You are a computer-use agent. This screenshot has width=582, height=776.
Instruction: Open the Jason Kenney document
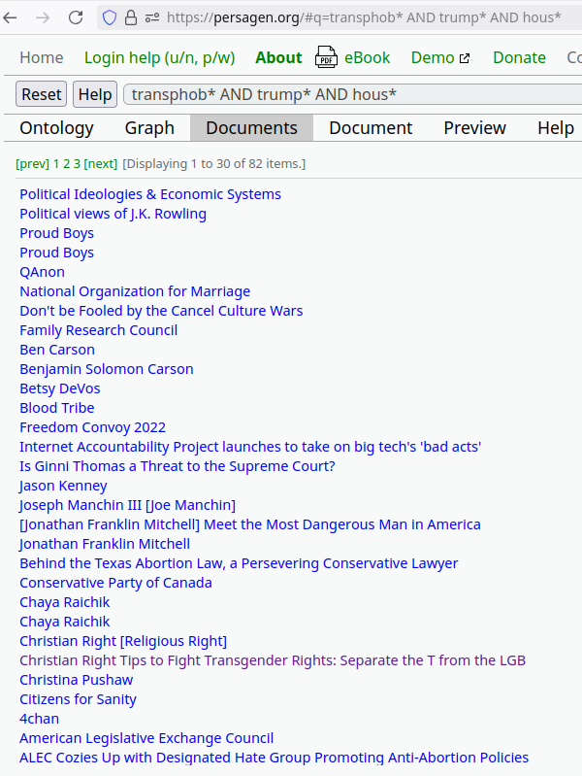coord(63,486)
